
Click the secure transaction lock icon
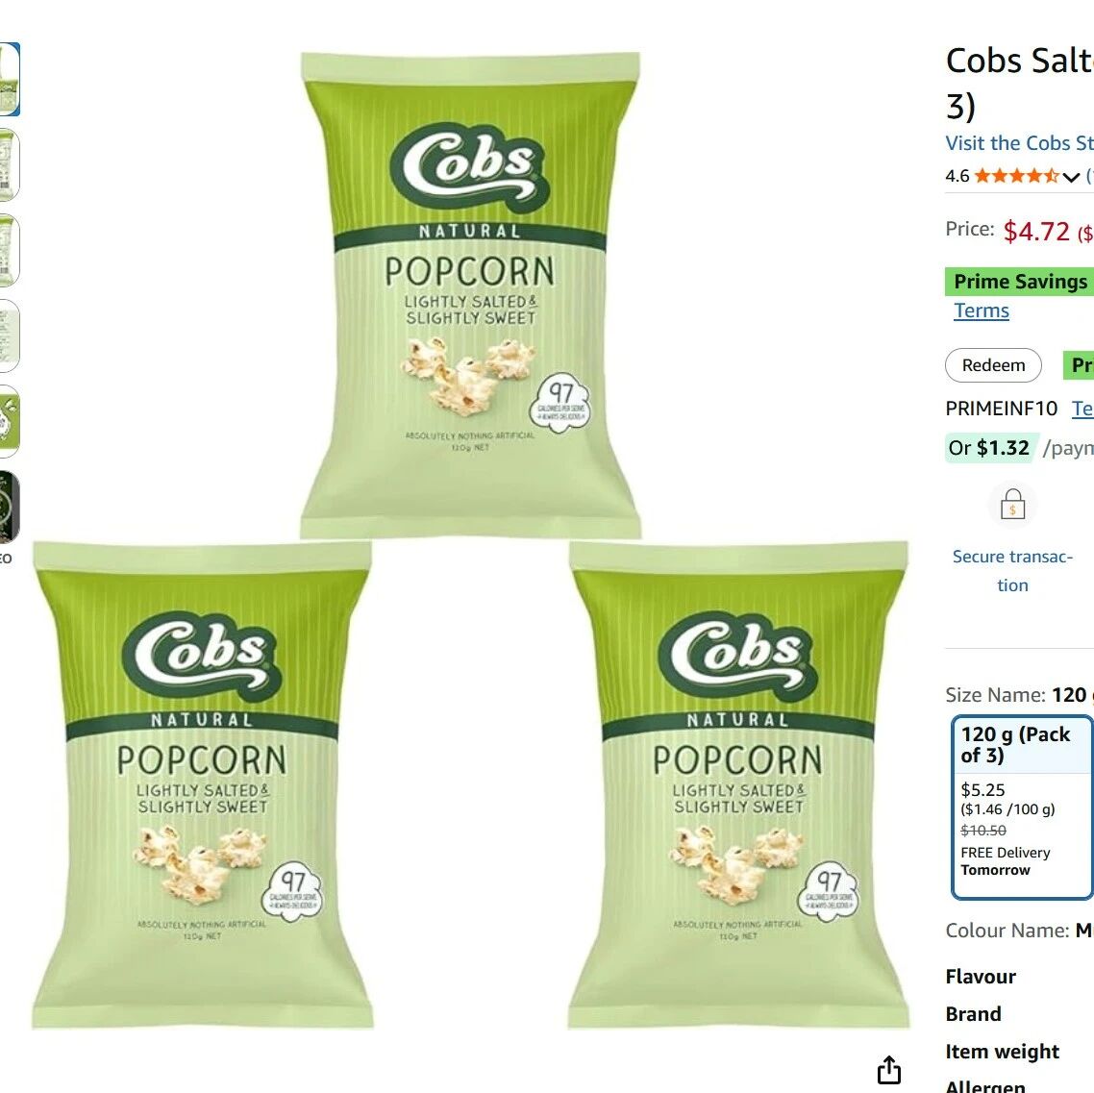pyautogui.click(x=1012, y=505)
